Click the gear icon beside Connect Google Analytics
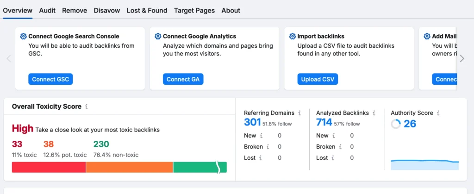The width and height of the screenshot is (474, 194). coord(158,36)
